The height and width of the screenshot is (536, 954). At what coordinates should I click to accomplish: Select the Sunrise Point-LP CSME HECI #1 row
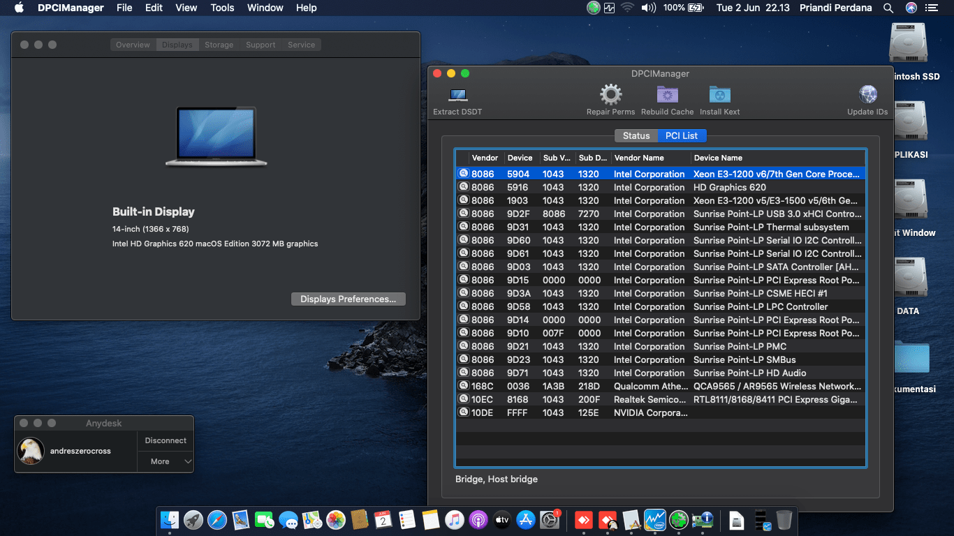coord(661,293)
